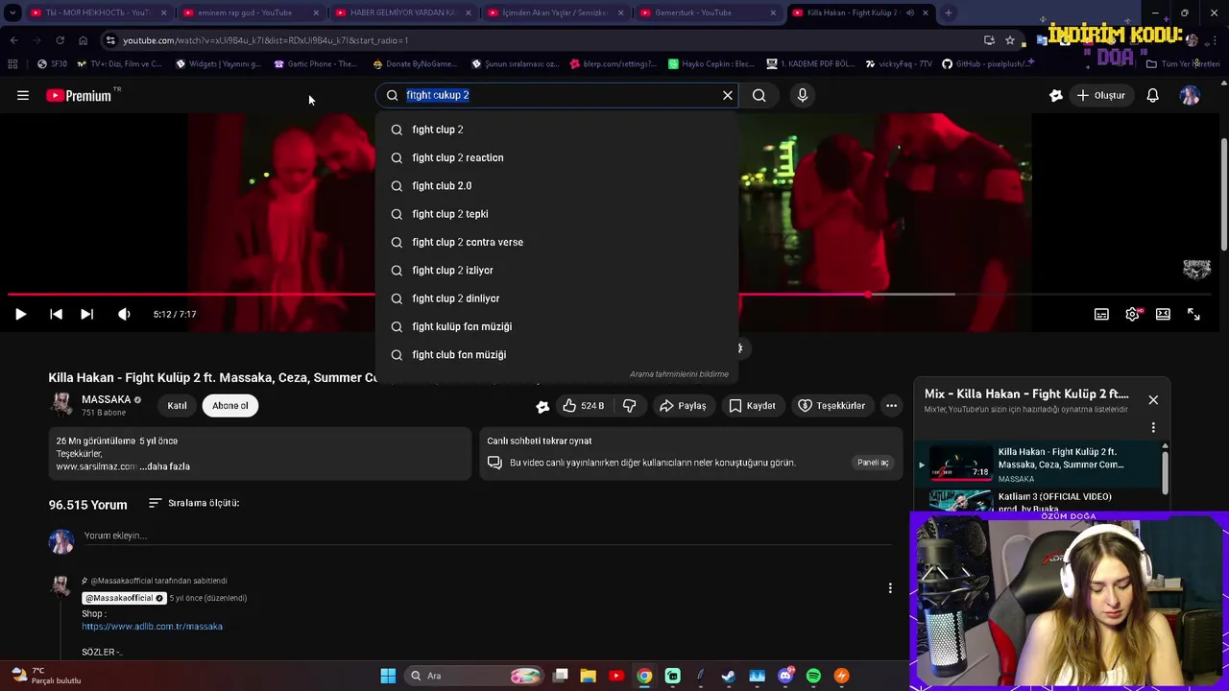1229x691 pixels.
Task: Mute the player volume
Action: (x=124, y=314)
